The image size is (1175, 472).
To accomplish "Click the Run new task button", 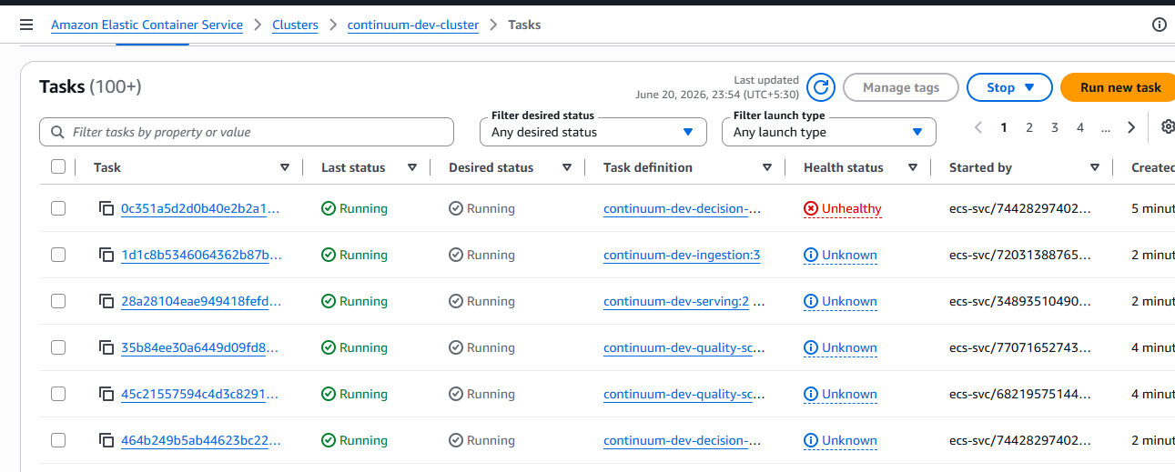I will click(x=1118, y=87).
